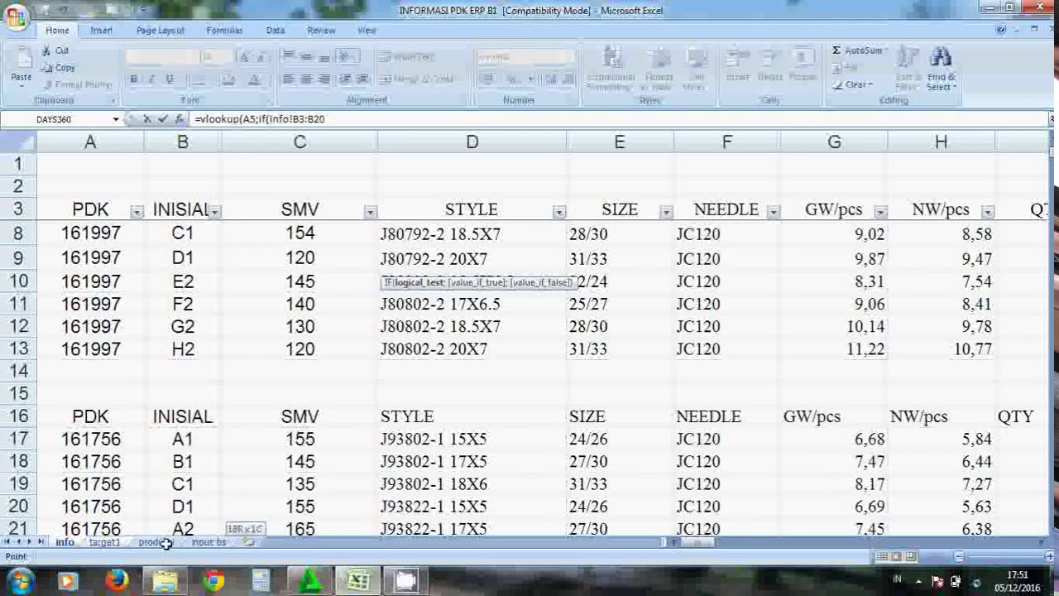
Task: Switch to Page Break Preview in status bar
Action: coord(910,556)
